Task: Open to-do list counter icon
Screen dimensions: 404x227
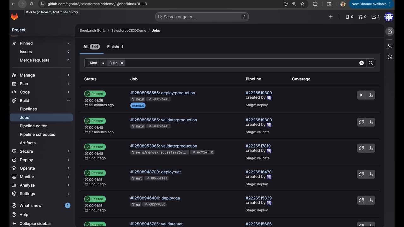Action: pos(376,17)
